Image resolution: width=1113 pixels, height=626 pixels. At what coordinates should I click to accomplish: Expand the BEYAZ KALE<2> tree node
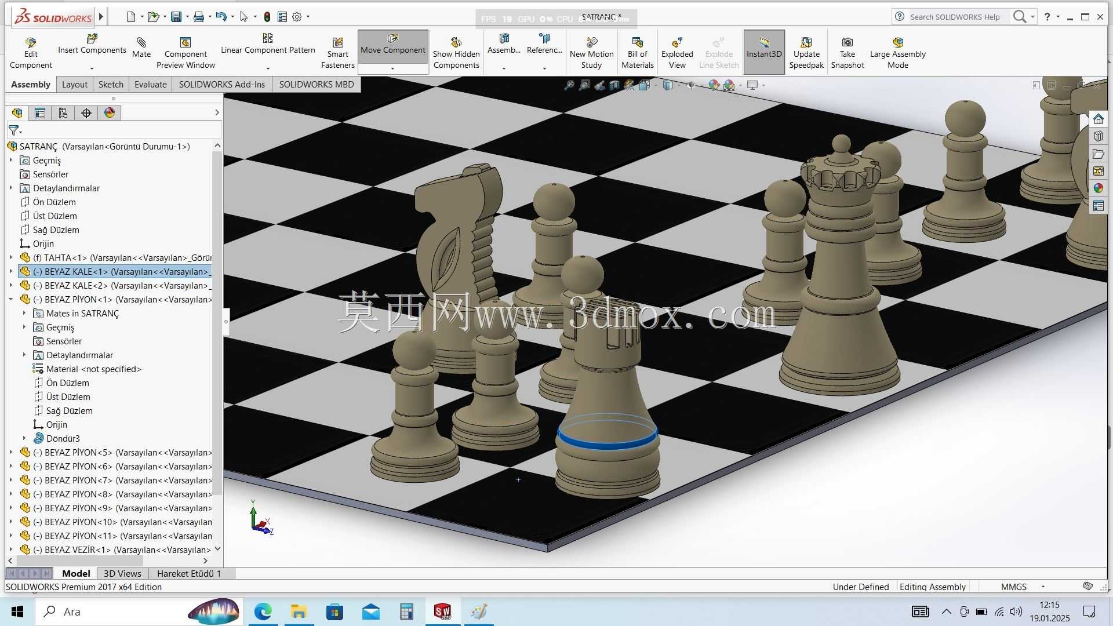point(11,285)
